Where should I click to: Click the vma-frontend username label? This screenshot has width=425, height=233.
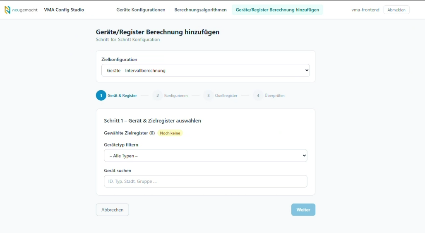click(365, 10)
